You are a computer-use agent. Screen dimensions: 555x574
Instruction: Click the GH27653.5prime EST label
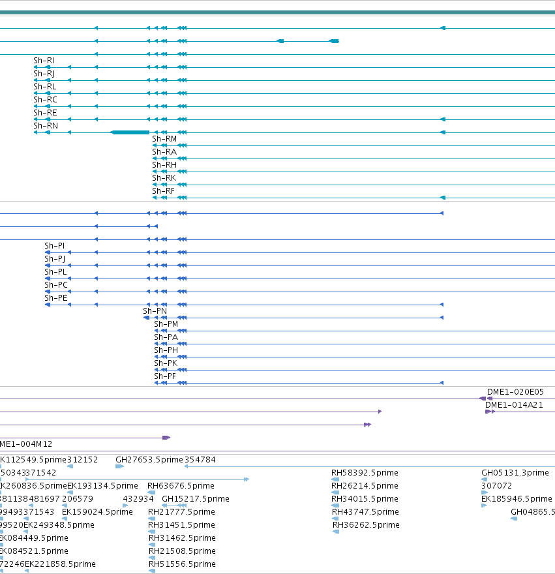[x=149, y=460]
